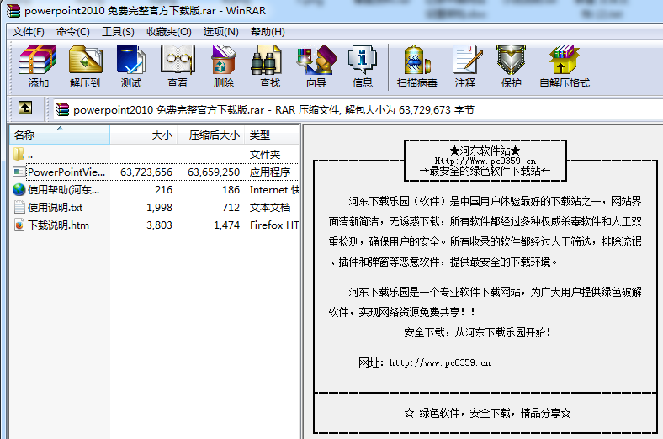Image resolution: width=663 pixels, height=439 pixels.
Task: Open the 命令(C) menu
Action: (72, 32)
